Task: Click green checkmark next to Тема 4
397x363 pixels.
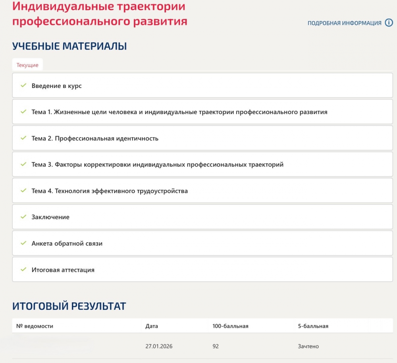Action: click(x=23, y=190)
